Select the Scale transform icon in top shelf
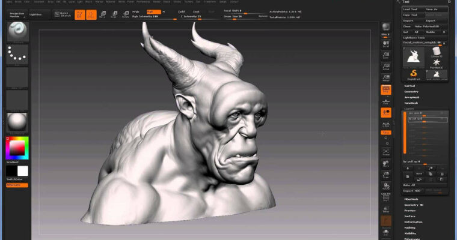Screen dimensions: 457x240 (114, 15)
